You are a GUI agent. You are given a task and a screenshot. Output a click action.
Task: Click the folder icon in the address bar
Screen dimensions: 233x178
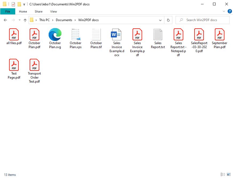coord(32,20)
